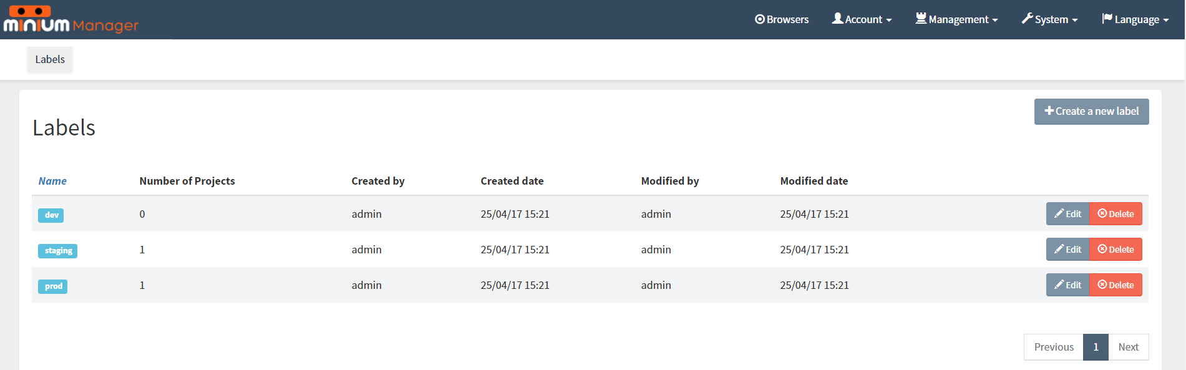The image size is (1186, 370).
Task: Click the Account user icon
Action: click(837, 19)
